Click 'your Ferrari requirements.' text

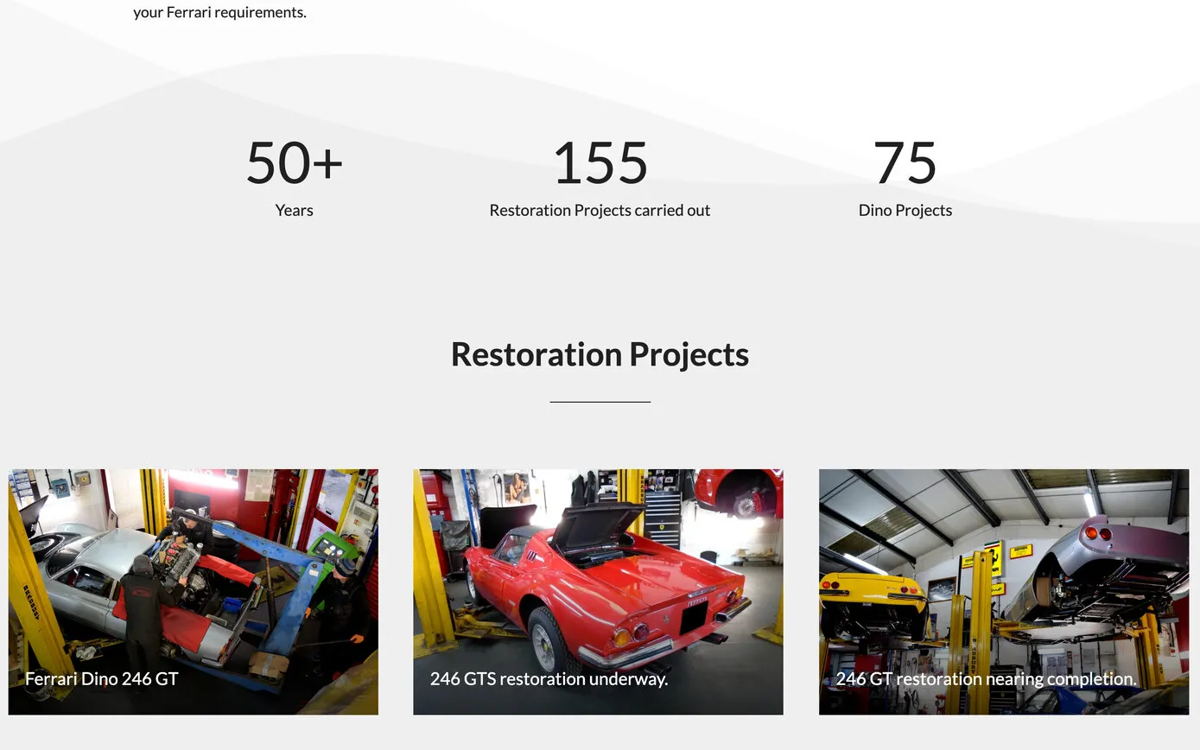pyautogui.click(x=220, y=12)
